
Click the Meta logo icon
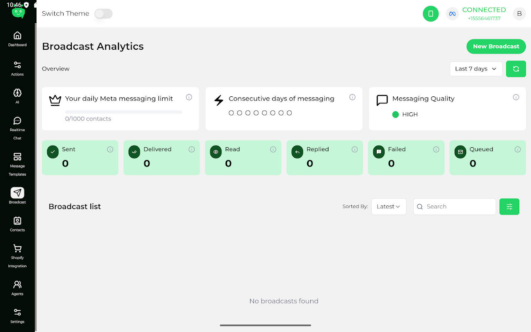(x=453, y=14)
